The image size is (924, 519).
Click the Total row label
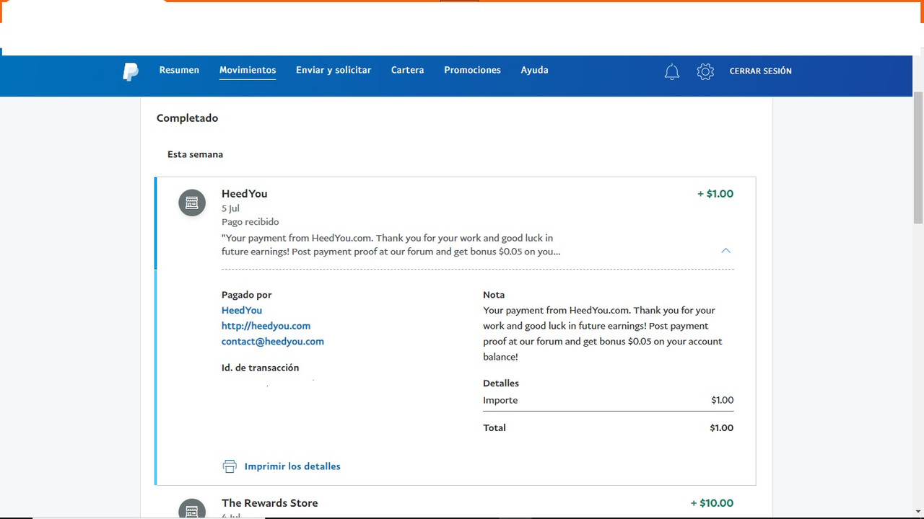[x=494, y=427]
